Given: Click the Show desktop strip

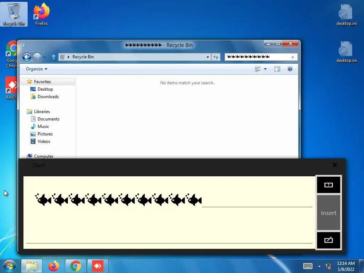Looking at the screenshot, I should 362,266.
